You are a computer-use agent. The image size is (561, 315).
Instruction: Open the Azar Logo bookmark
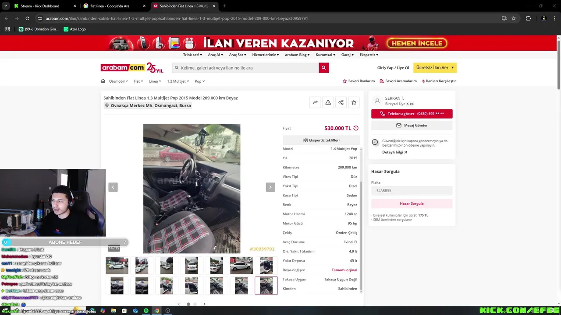click(x=75, y=29)
